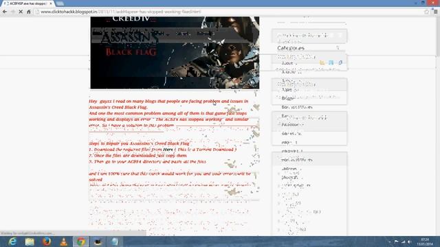Click the system clock in the taskbar
This screenshot has height=247, width=440.
tap(425, 242)
